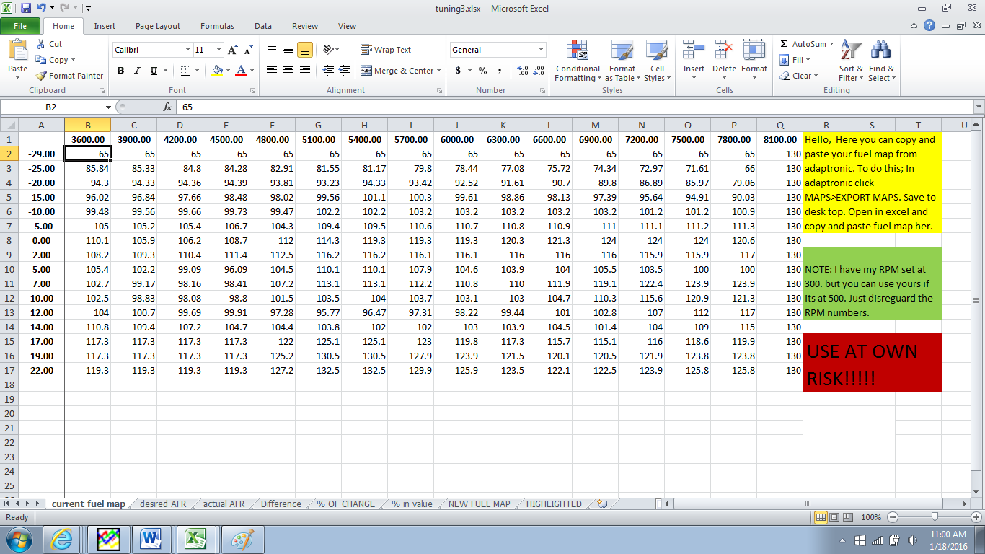Click the AutoSum button
Screen dimensions: 985x554
click(804, 44)
